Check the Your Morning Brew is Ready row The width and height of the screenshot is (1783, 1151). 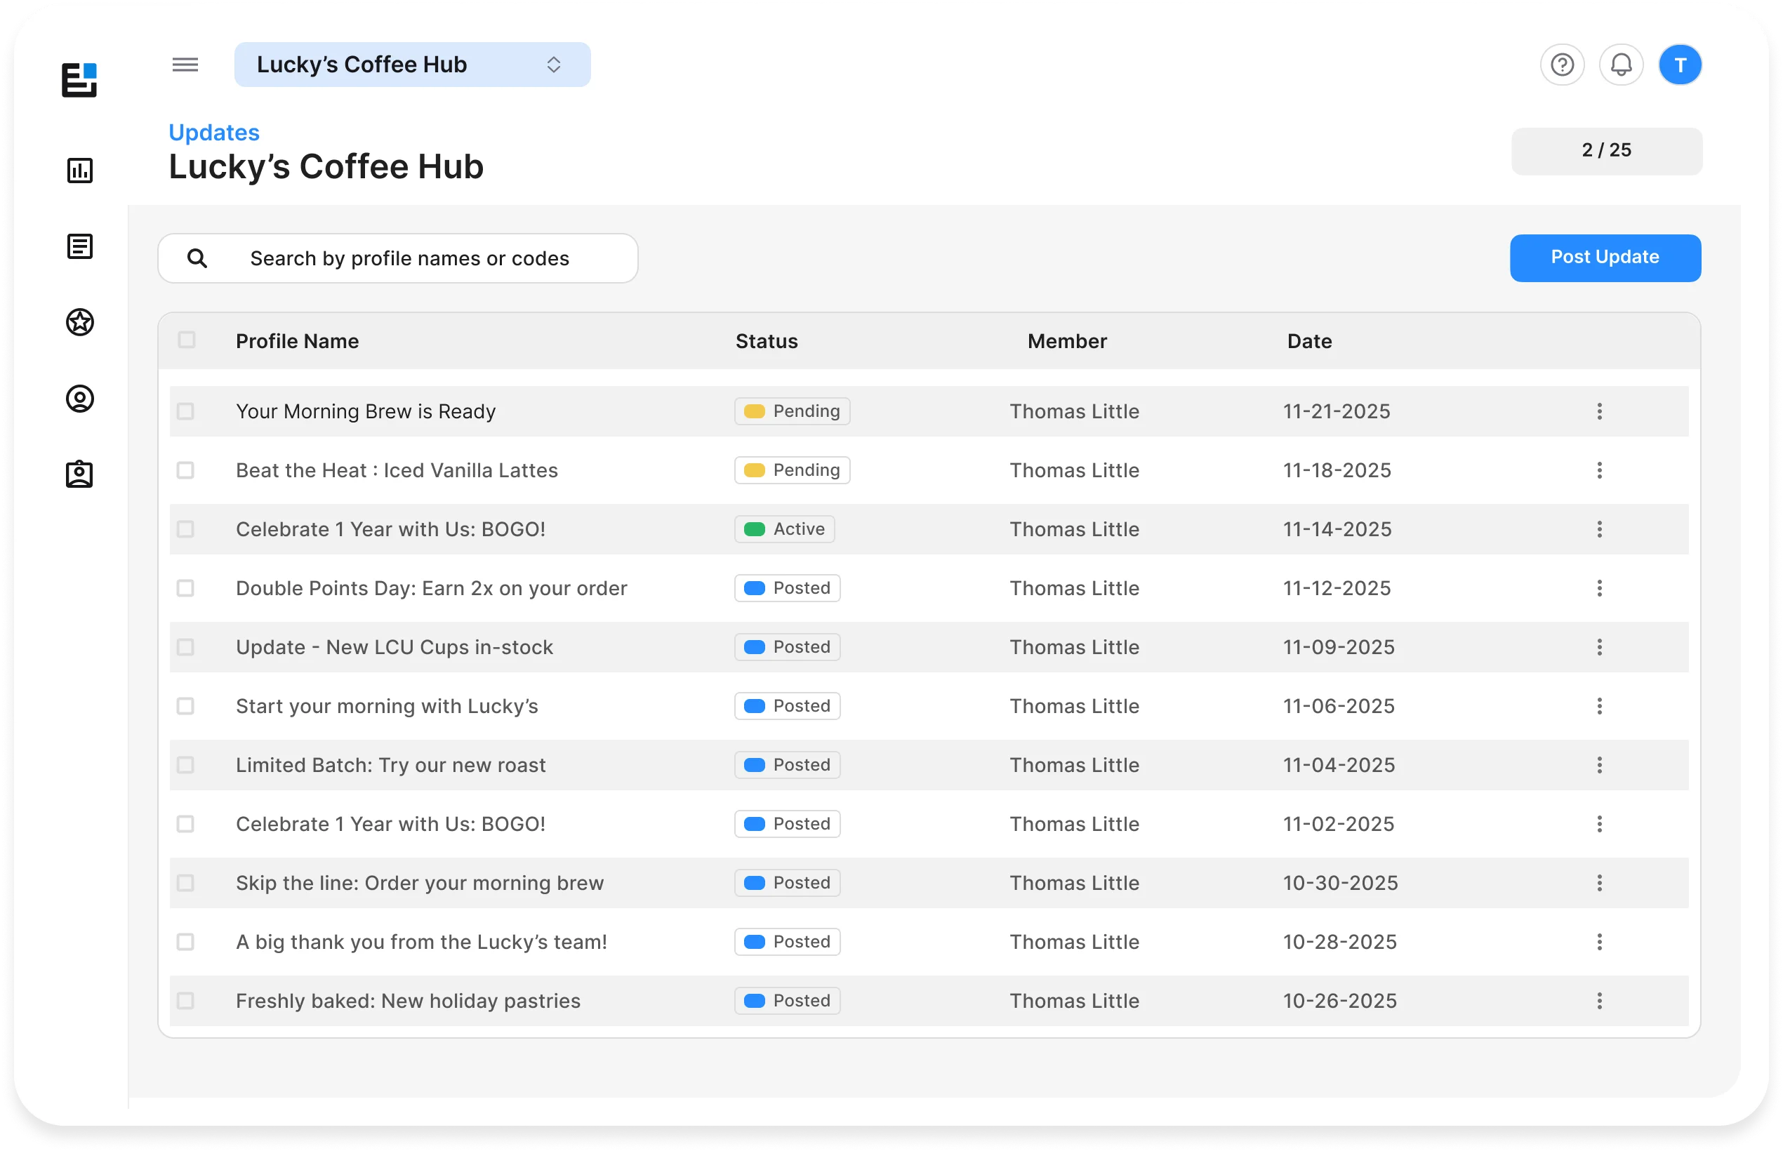(185, 411)
